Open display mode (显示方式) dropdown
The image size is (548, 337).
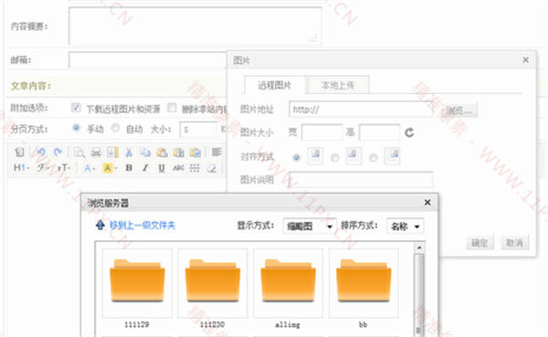click(x=310, y=226)
